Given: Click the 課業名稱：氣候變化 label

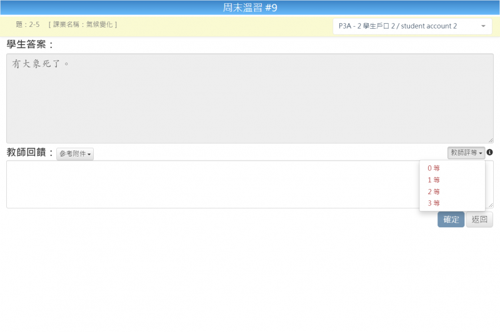Looking at the screenshot, I should coord(82,24).
